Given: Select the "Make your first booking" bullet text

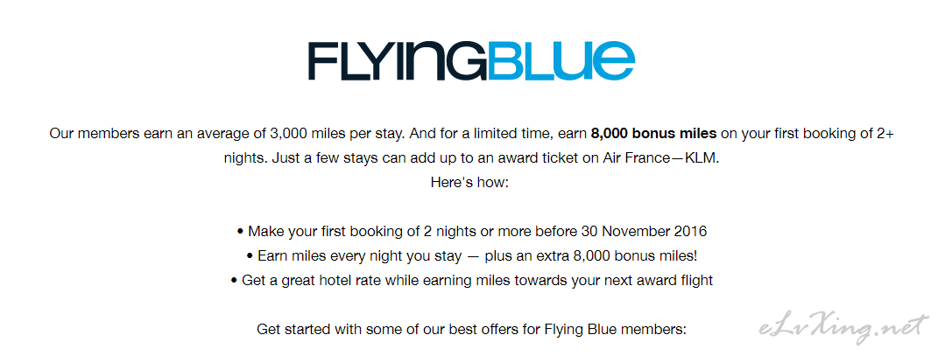Looking at the screenshot, I should coord(477,231).
